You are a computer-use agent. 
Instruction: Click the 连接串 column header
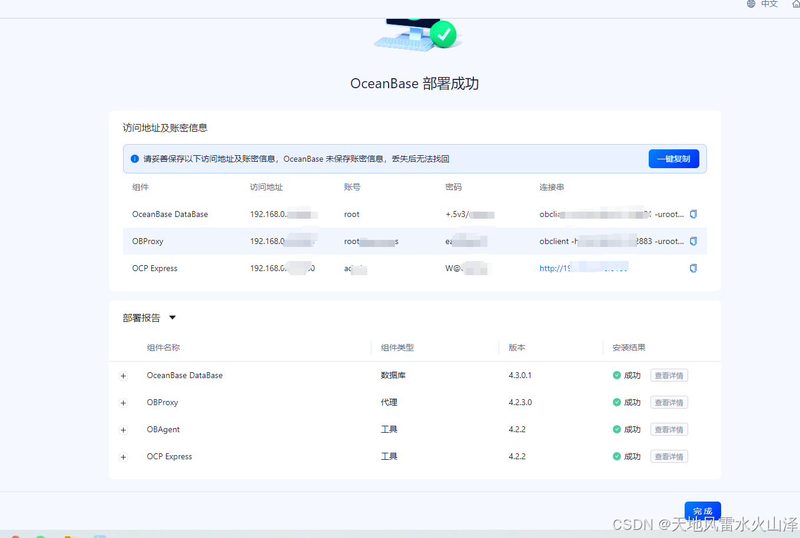tap(552, 187)
